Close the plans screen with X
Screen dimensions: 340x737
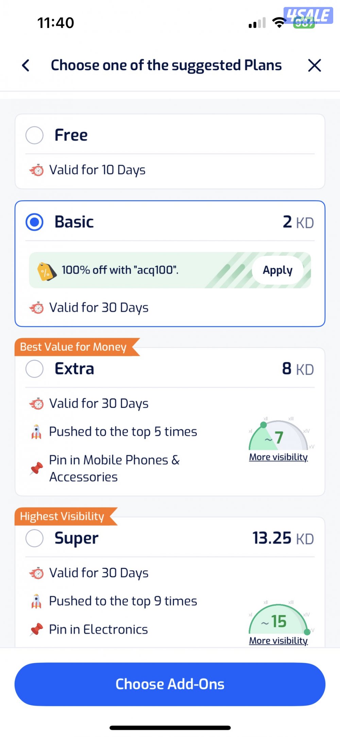(314, 65)
